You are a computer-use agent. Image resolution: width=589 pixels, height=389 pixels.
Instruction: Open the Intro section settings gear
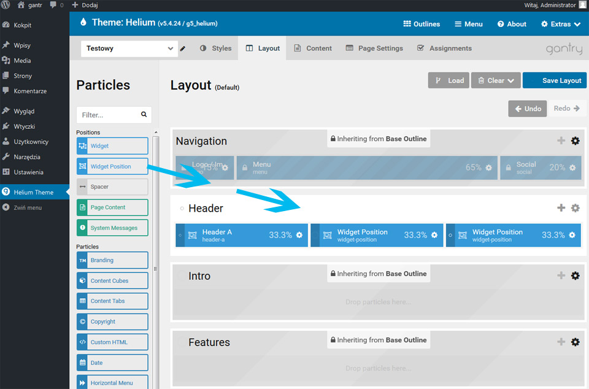(575, 275)
